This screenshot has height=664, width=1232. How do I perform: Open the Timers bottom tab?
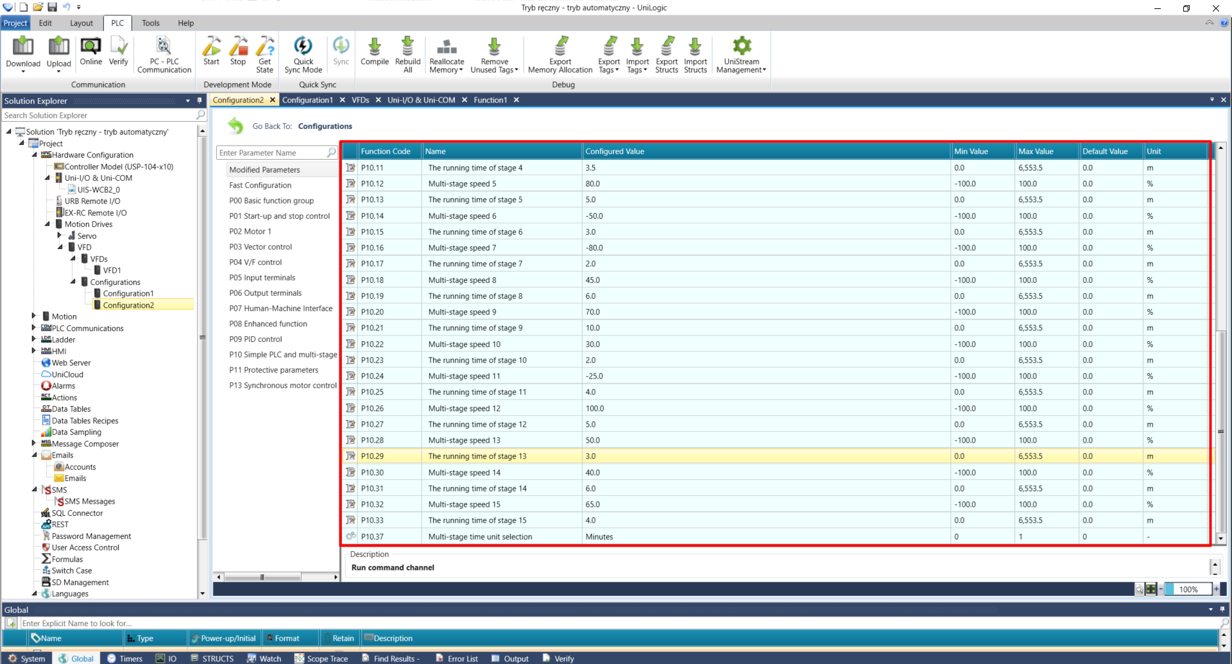pyautogui.click(x=125, y=658)
